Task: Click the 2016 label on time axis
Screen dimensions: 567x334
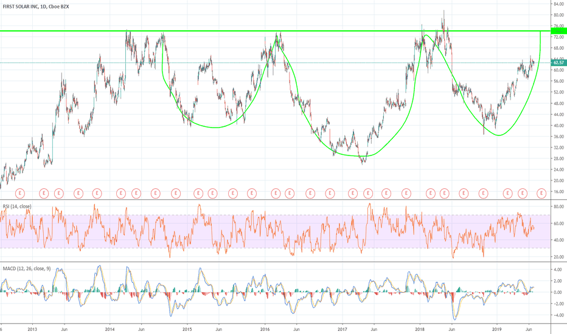Action: (x=265, y=329)
